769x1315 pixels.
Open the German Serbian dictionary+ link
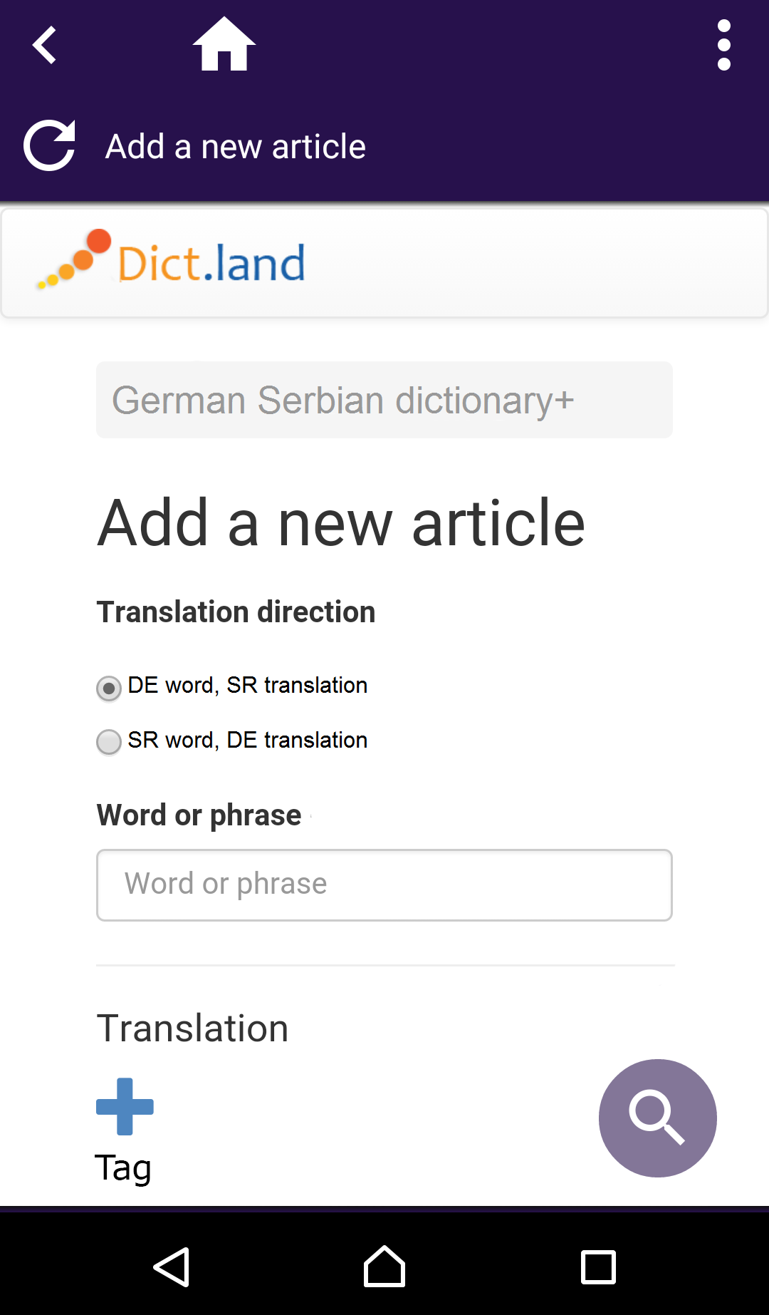[343, 401]
